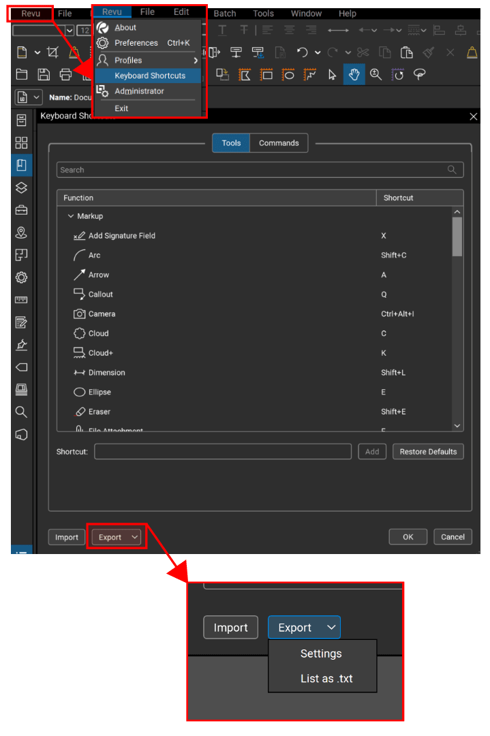Open the Spaces floor-plan panel icon

(x=21, y=255)
